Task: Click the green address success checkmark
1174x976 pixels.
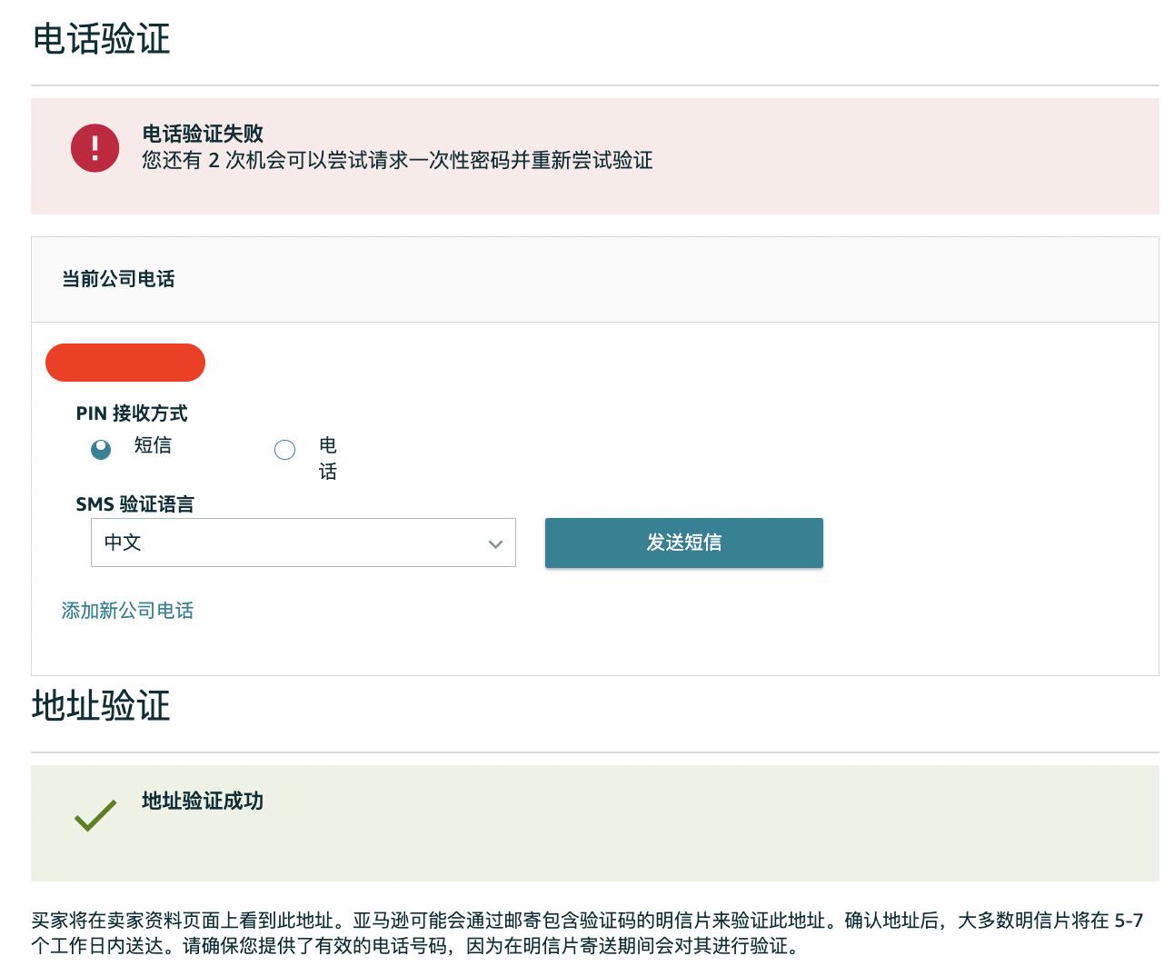Action: pyautogui.click(x=95, y=815)
